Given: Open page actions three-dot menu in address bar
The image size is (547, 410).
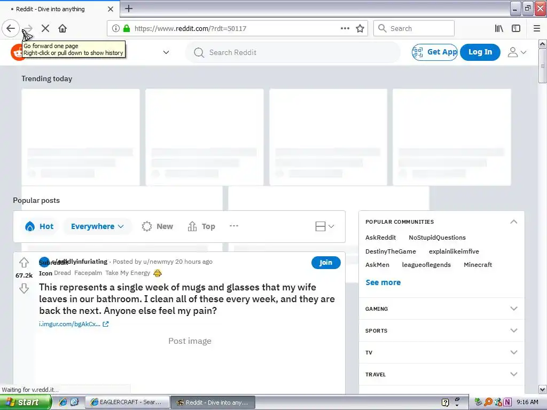Looking at the screenshot, I should 345,28.
